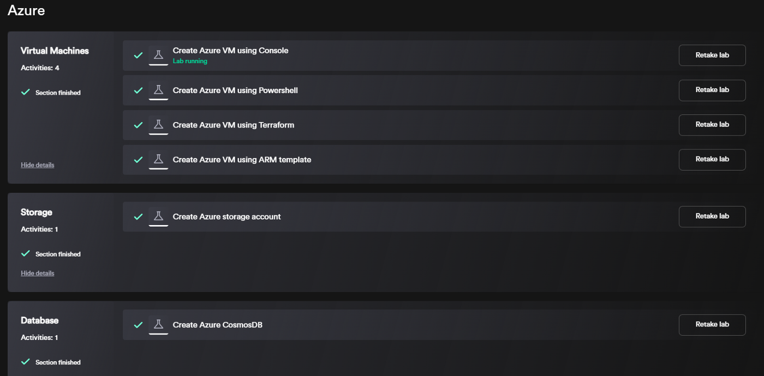
Task: Open the Create Azure VM using Terraform lab
Action: (234, 125)
